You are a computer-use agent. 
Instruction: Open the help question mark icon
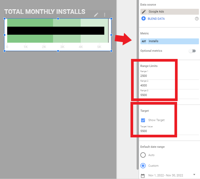coord(197,19)
